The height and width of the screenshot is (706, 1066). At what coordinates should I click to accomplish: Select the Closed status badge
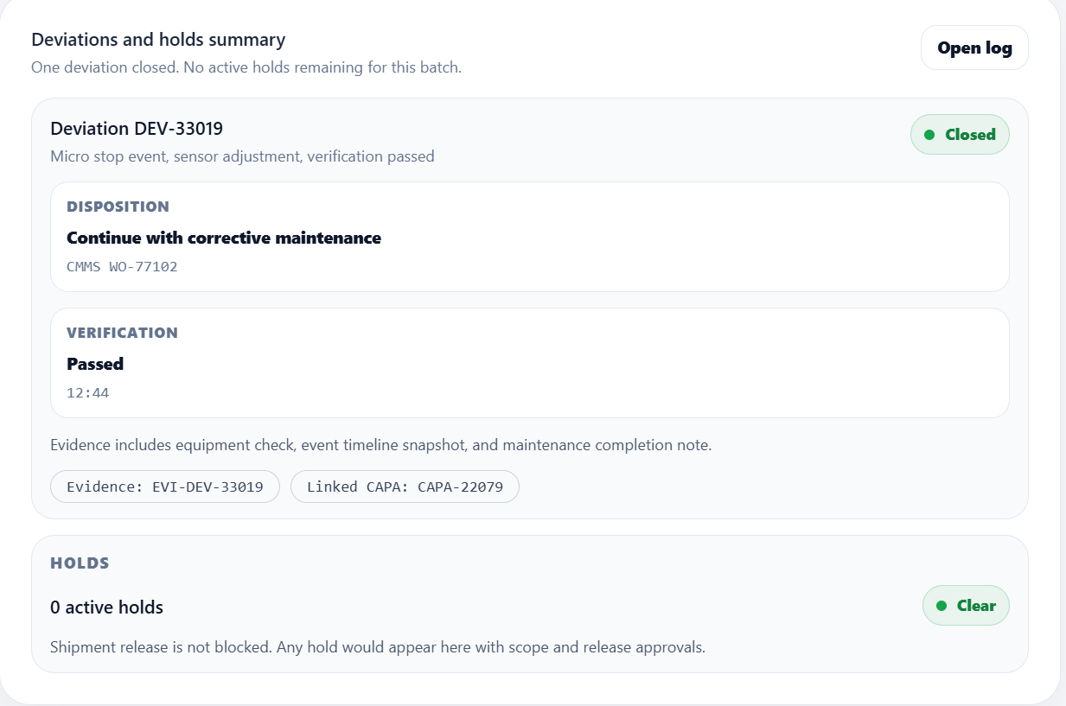tap(960, 135)
